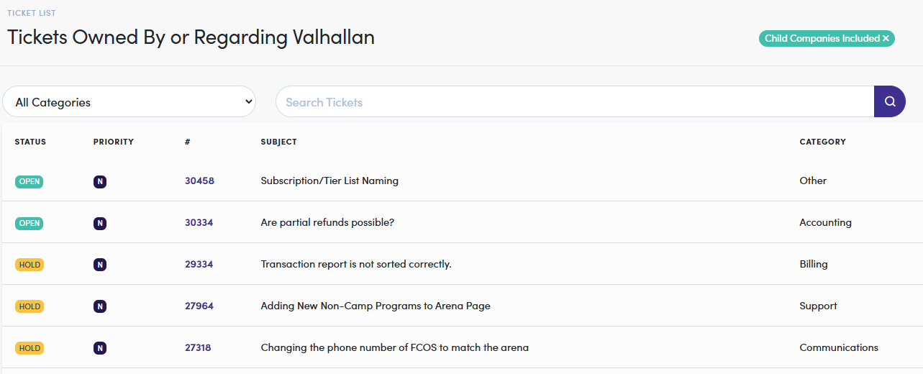Click the priority N icon for ticket 27964
The image size is (923, 374).
pyautogui.click(x=100, y=307)
